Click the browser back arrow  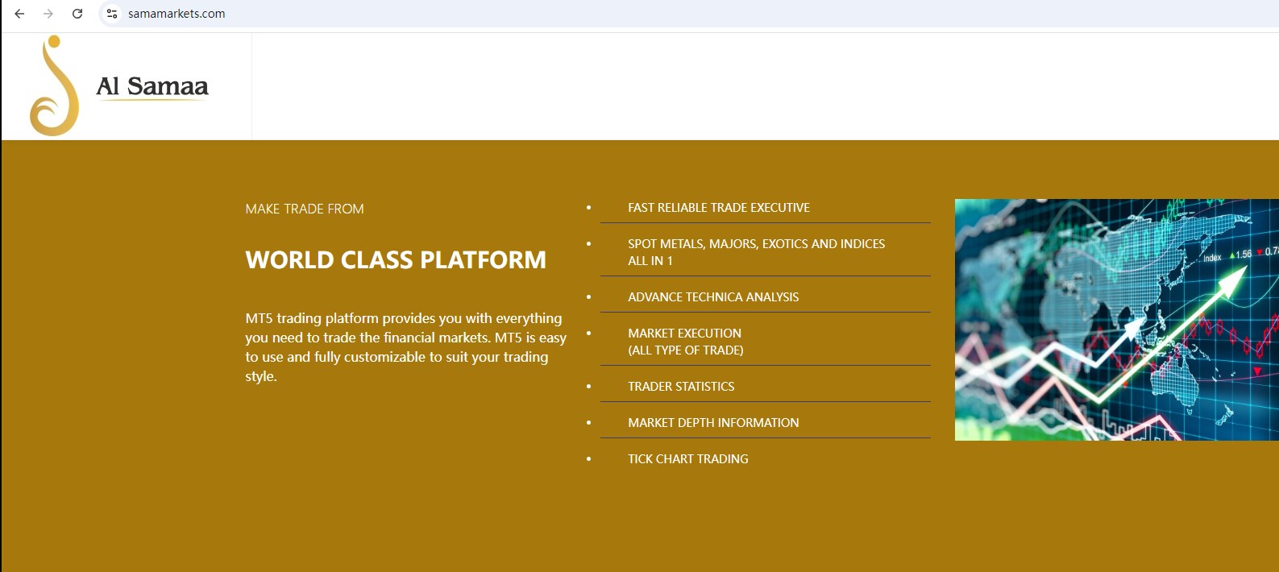coord(19,14)
